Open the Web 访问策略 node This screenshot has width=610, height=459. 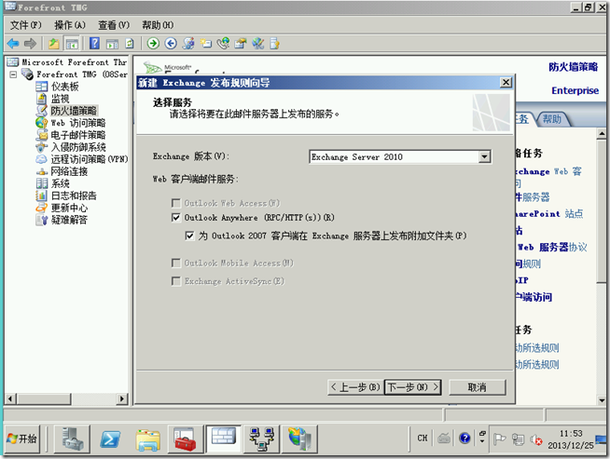[x=77, y=123]
